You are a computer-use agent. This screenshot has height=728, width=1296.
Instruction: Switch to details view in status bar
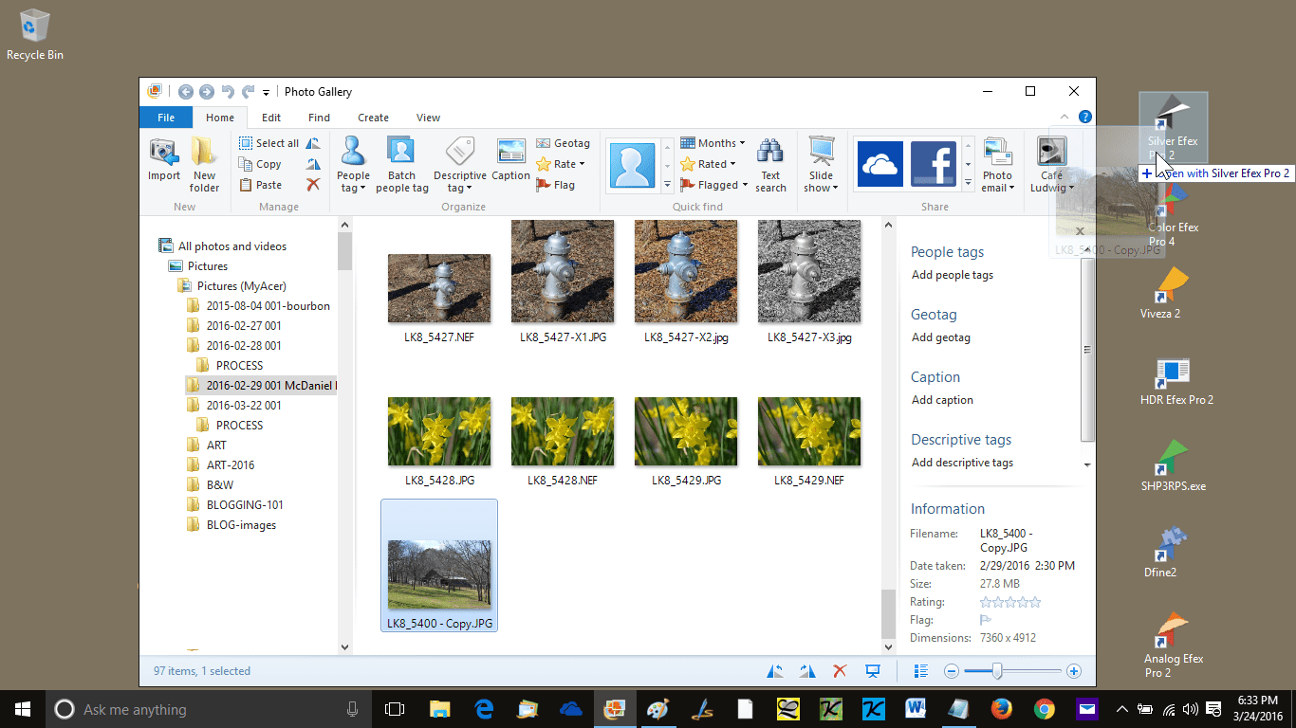coord(920,671)
